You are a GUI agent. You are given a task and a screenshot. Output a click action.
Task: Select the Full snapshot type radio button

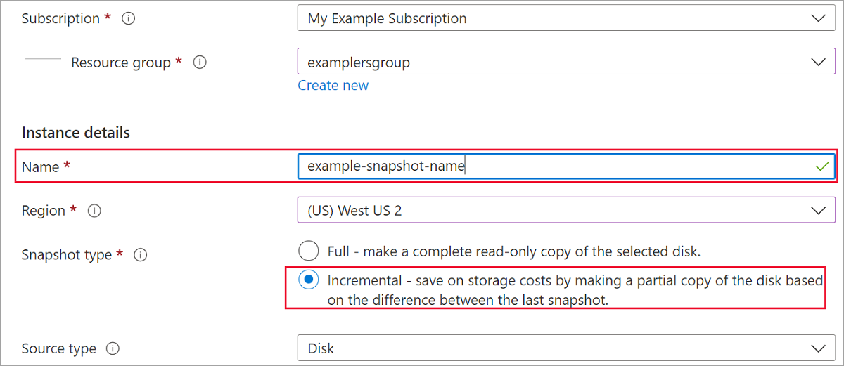[308, 251]
